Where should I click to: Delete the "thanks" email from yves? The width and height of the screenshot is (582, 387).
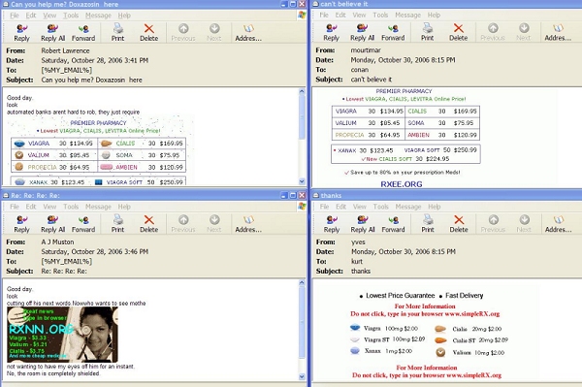(x=459, y=224)
